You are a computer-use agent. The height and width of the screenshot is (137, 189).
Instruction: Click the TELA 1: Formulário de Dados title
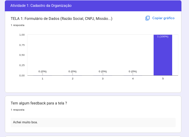click(x=62, y=18)
